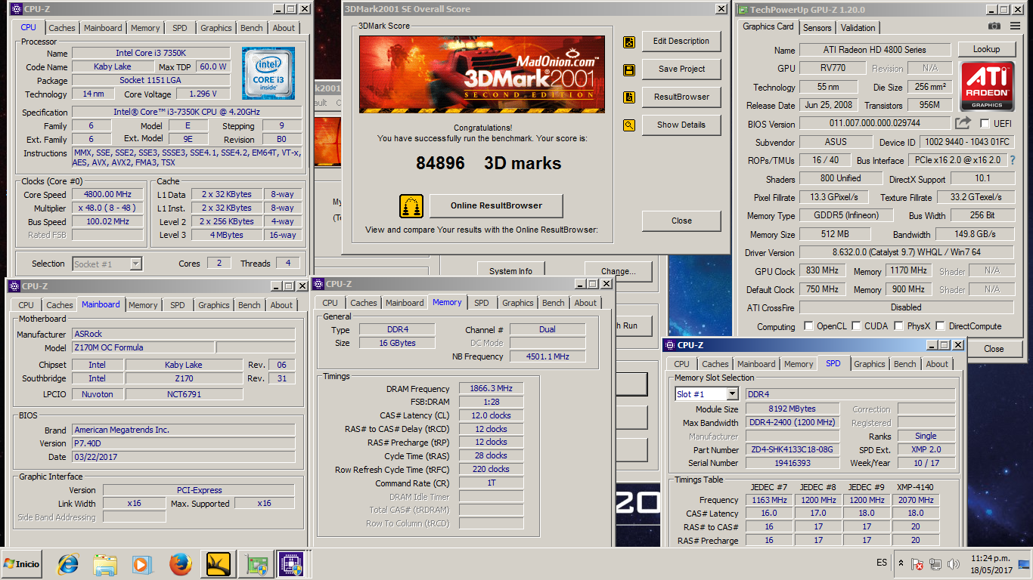Click the ResultBrowser button in 3DMark
The height and width of the screenshot is (580, 1033).
tap(681, 97)
